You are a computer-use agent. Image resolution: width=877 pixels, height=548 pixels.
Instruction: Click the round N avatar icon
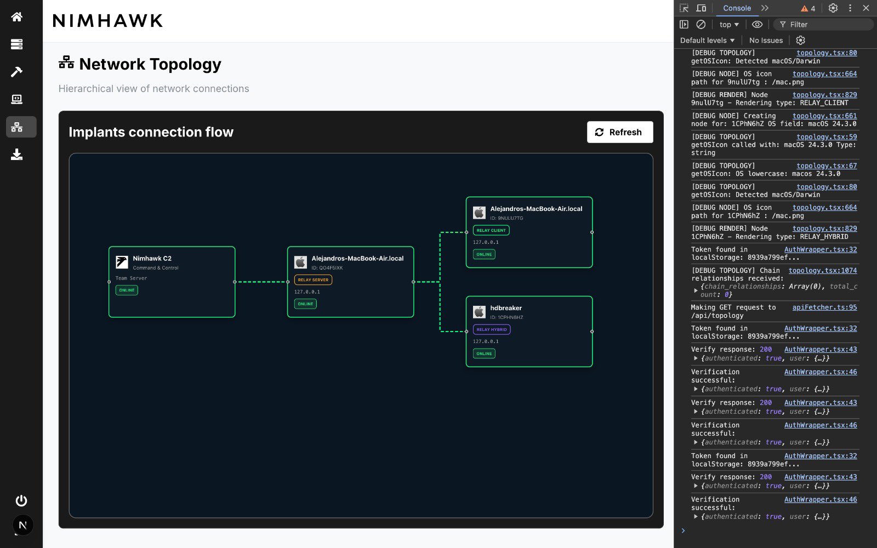(x=22, y=525)
